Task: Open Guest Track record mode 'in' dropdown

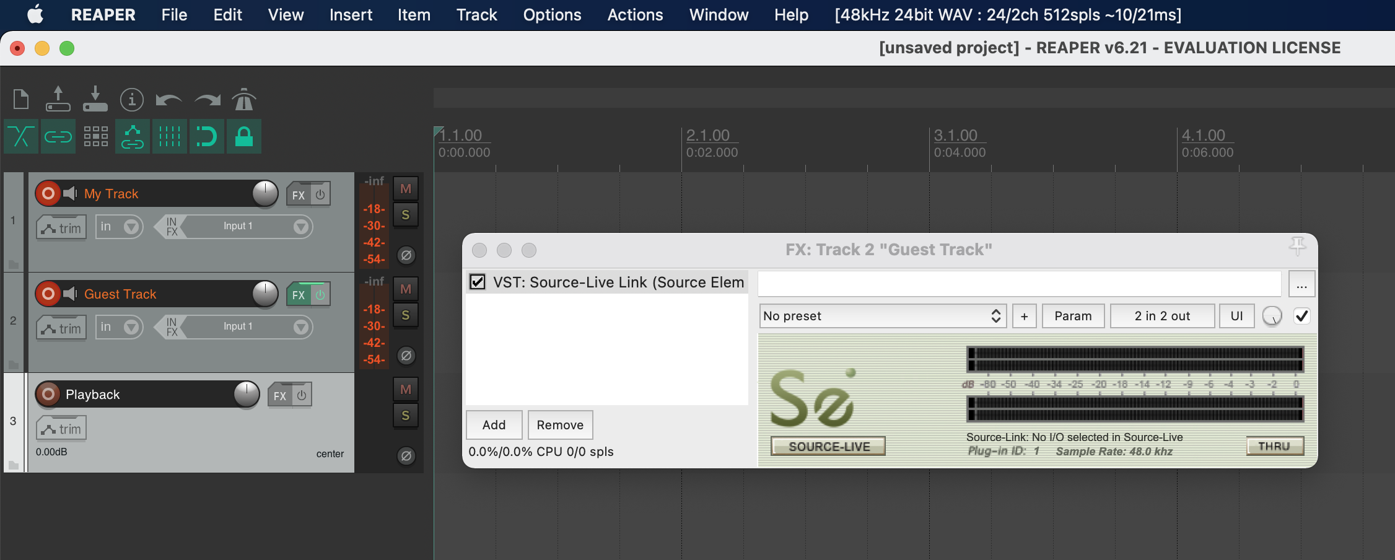Action: click(x=120, y=327)
